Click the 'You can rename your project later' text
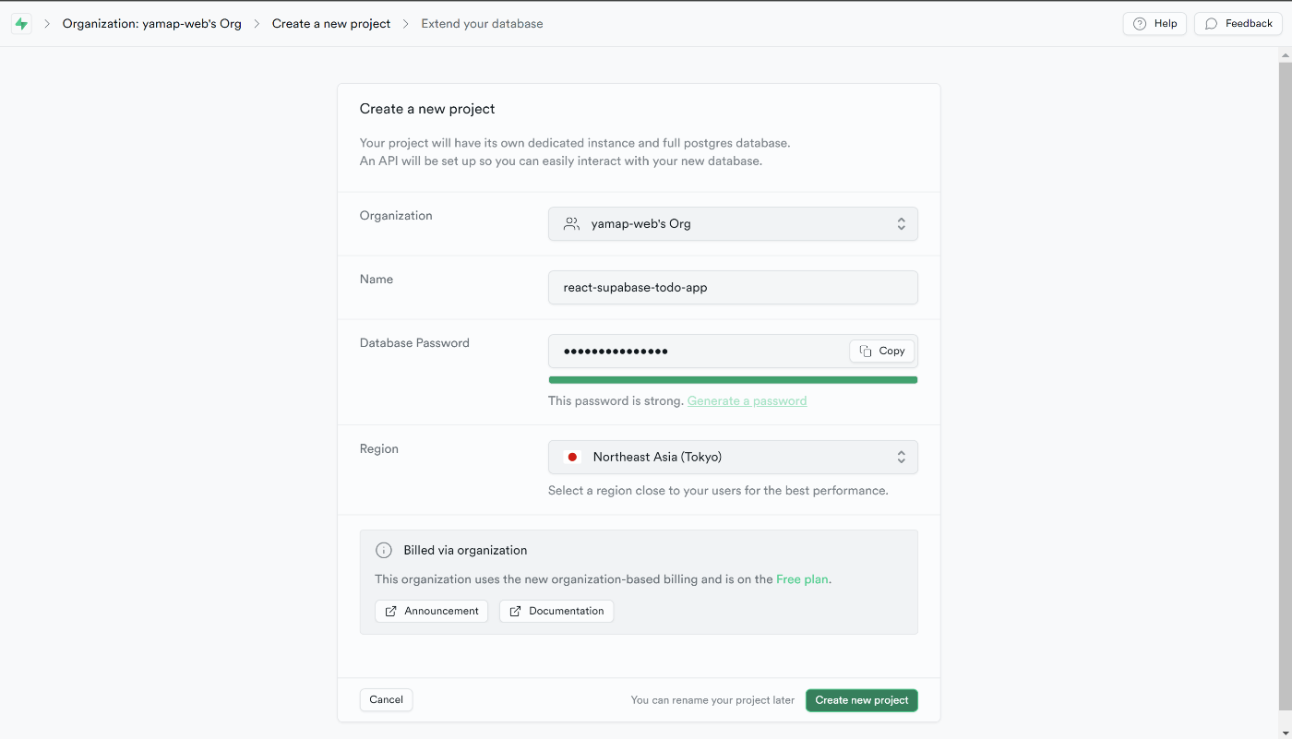This screenshot has width=1292, height=739. [x=712, y=700]
